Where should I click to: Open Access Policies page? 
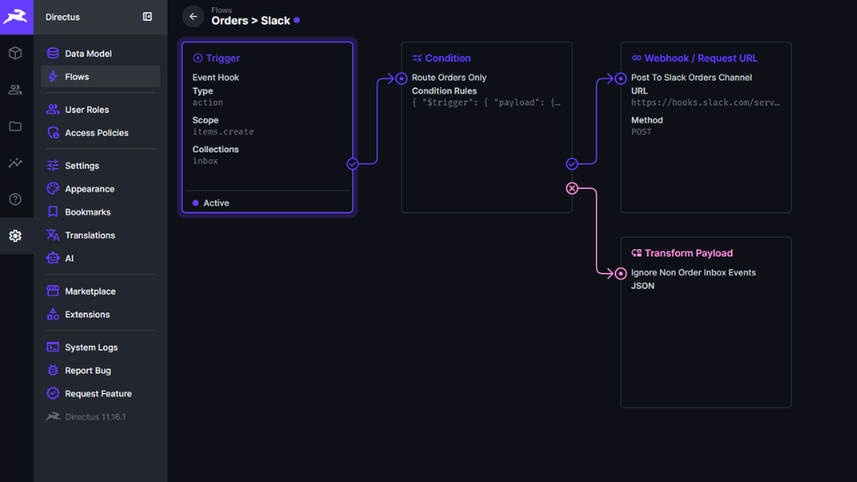click(100, 133)
